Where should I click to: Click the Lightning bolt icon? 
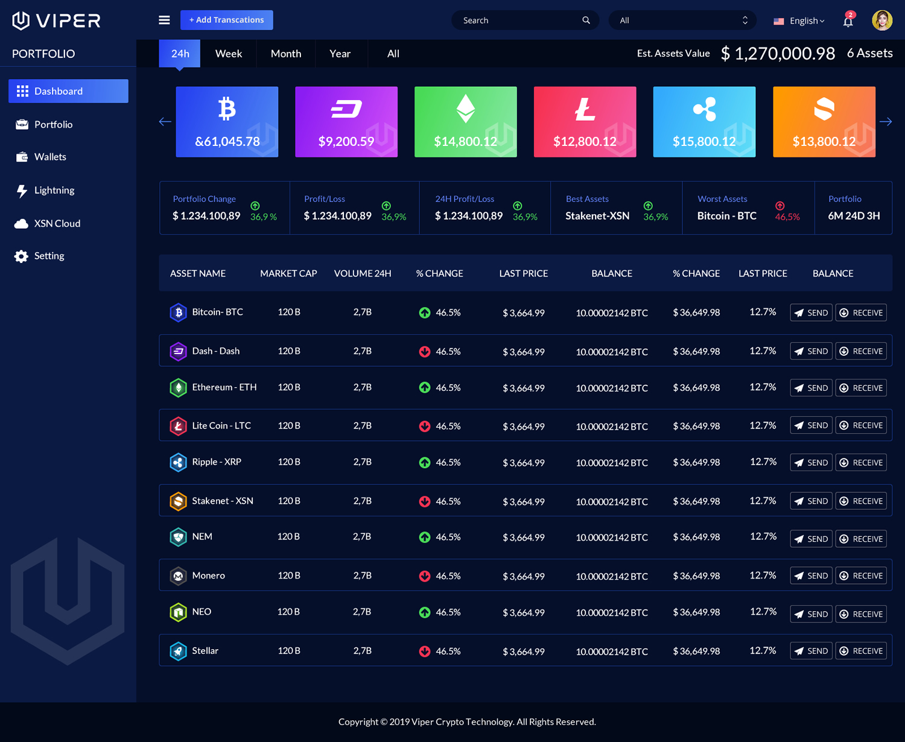point(22,191)
